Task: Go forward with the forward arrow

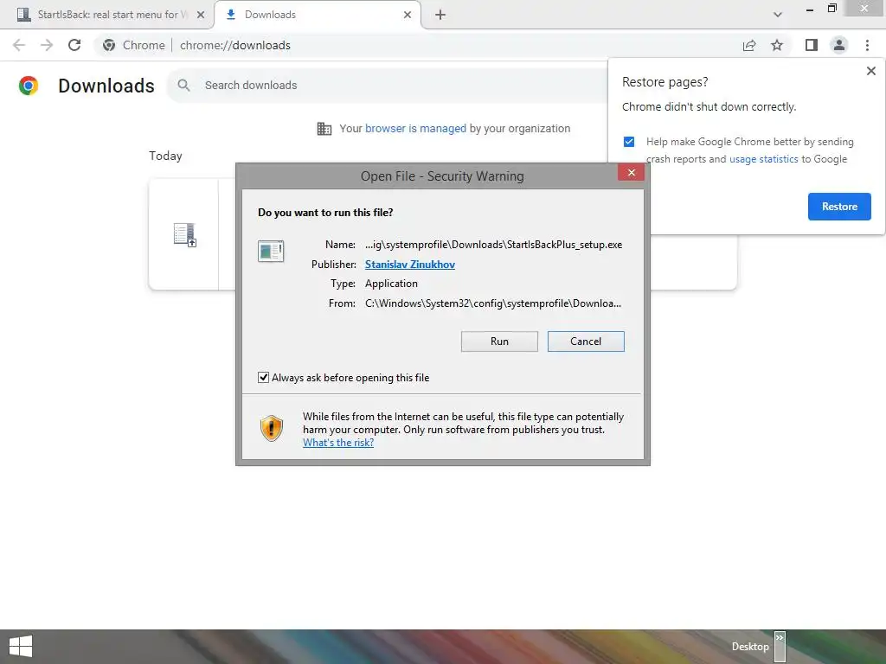Action: (47, 45)
